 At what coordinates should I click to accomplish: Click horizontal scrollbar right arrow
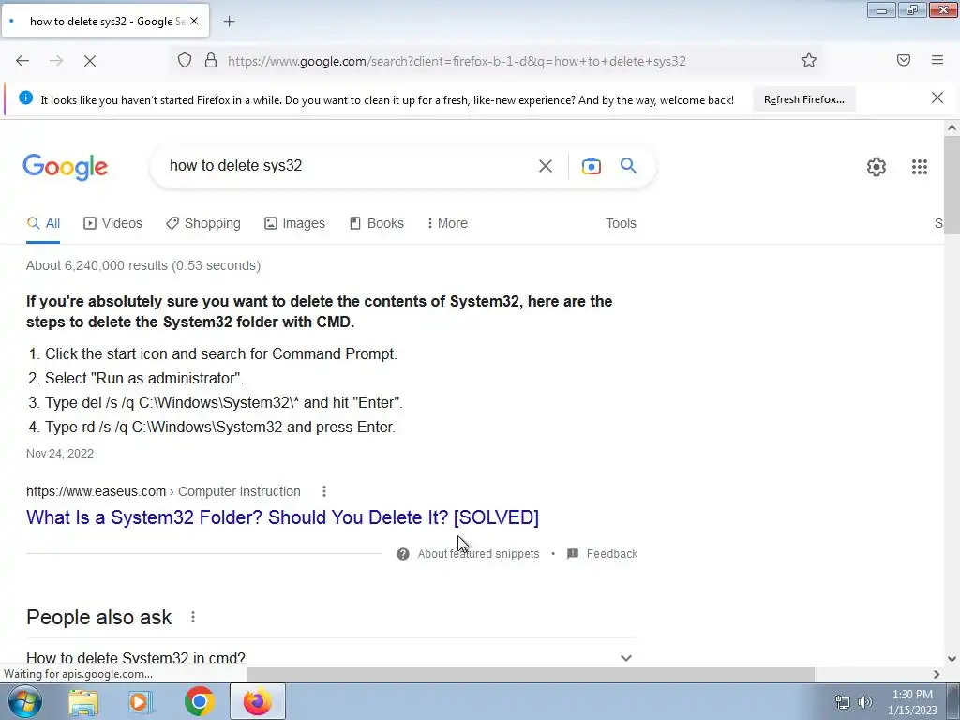click(937, 674)
